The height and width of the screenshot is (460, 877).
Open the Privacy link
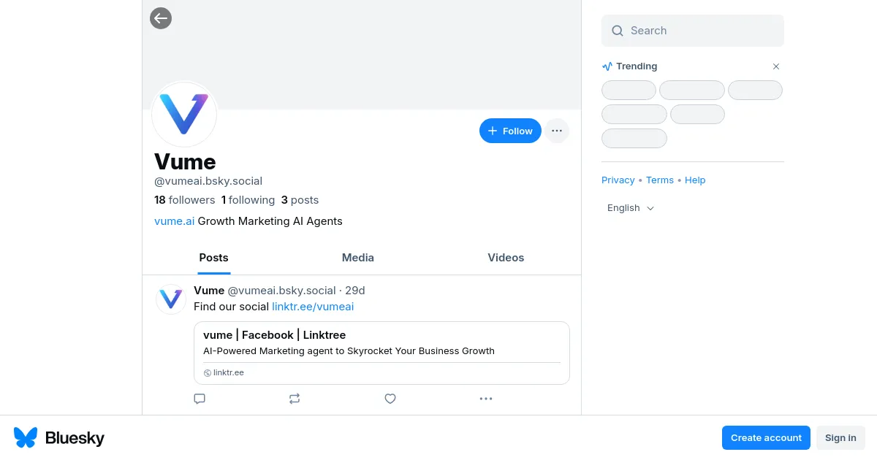point(618,180)
